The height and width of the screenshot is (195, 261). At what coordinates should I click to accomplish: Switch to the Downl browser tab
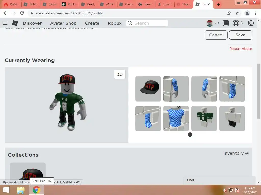(165, 4)
